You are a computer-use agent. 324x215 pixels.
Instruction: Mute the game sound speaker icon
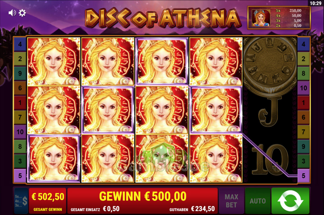(x=12, y=13)
